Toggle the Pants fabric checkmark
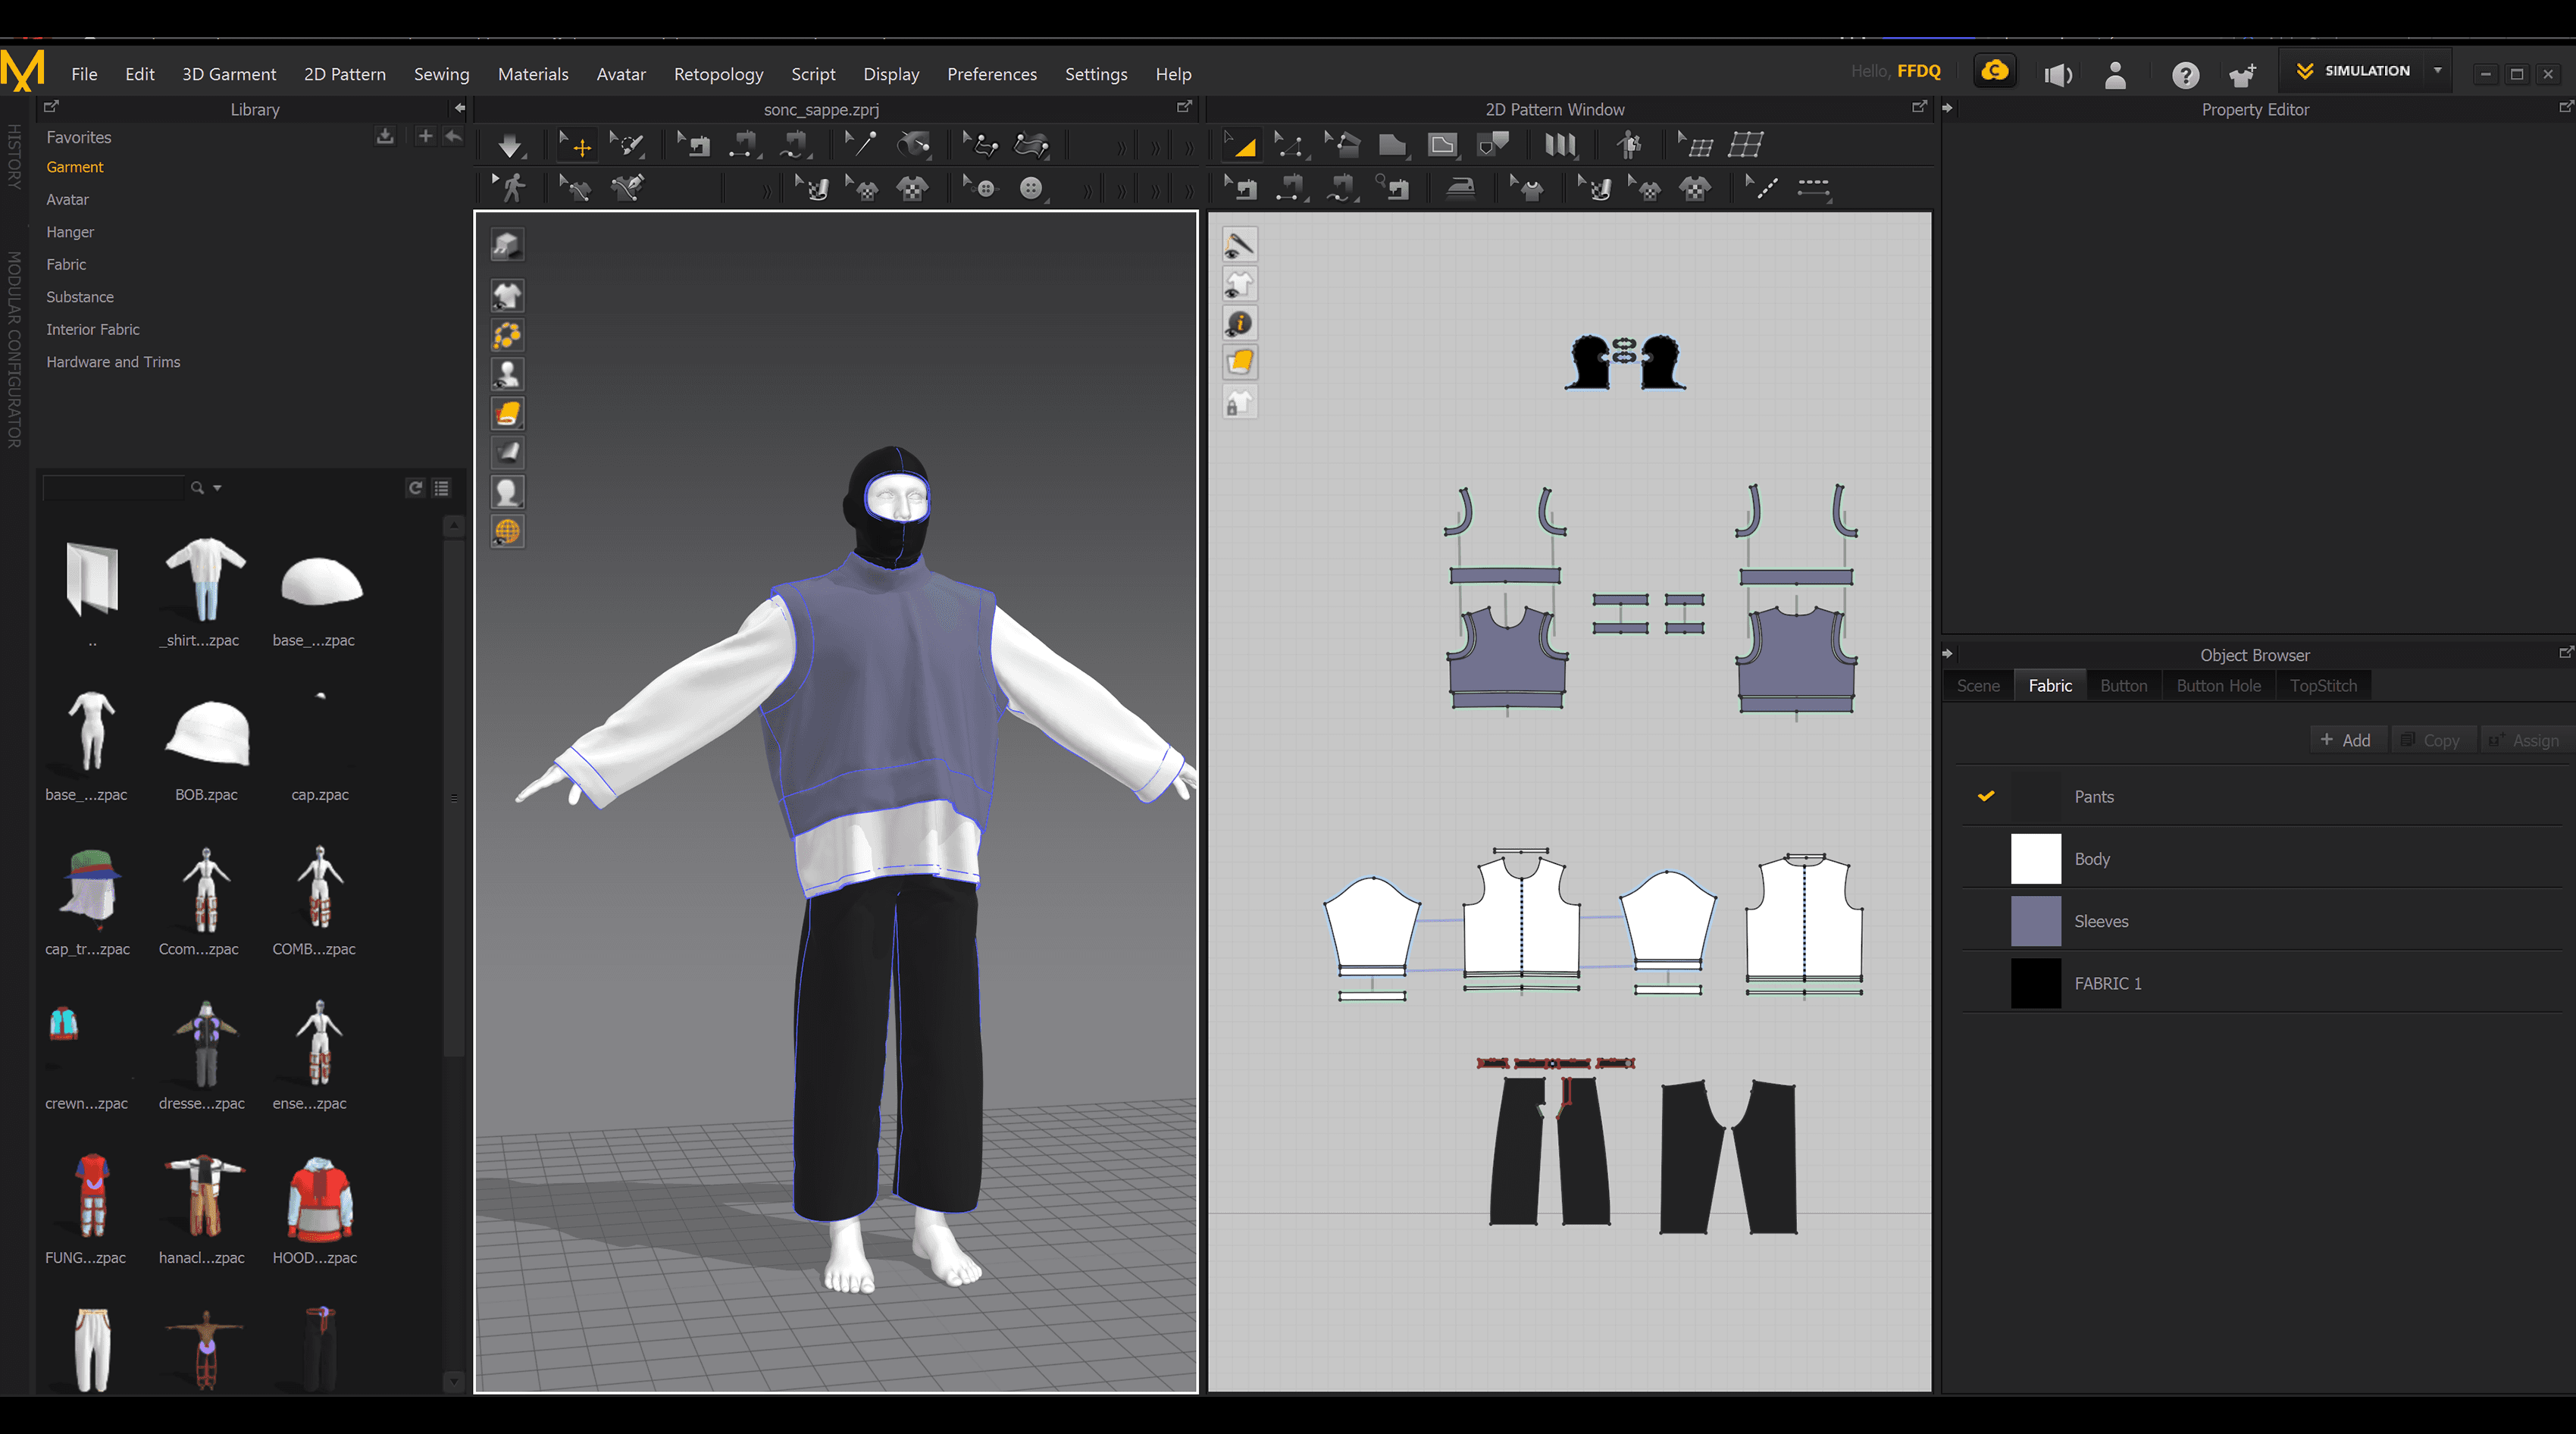The width and height of the screenshot is (2576, 1434). point(1986,796)
